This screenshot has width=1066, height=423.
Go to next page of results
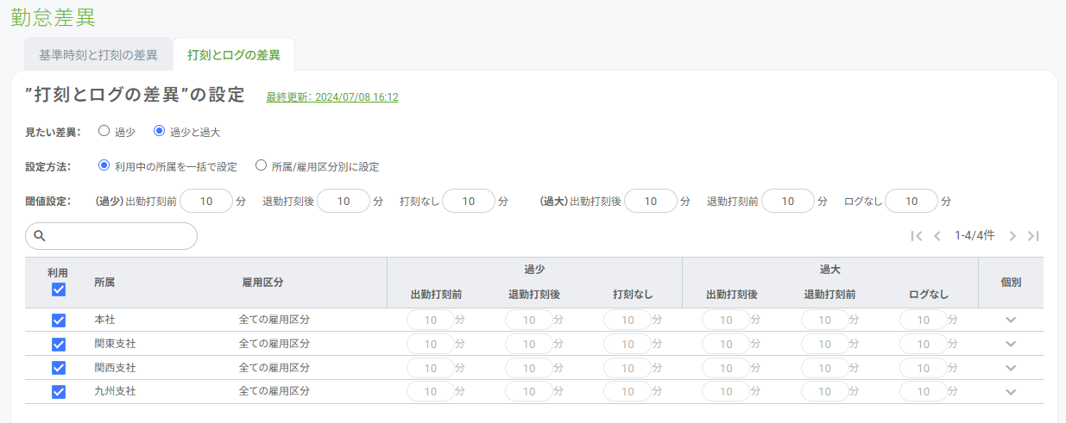pyautogui.click(x=1012, y=236)
